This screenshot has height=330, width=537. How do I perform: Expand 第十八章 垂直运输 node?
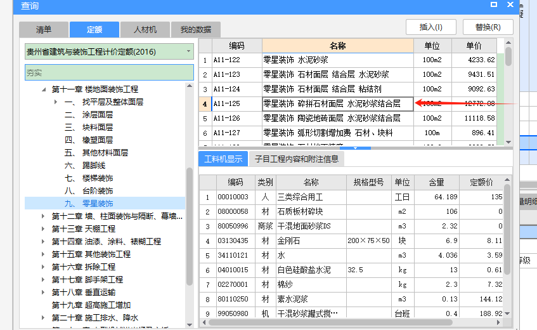[43, 293]
